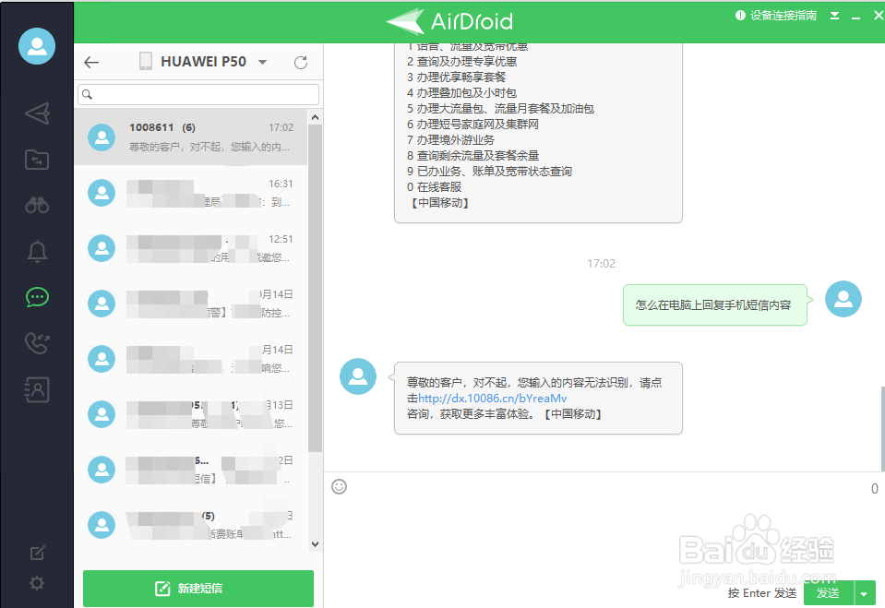Click the chat pane scrollbar thumb
Viewport: 885px width, 608px height.
click(883, 429)
